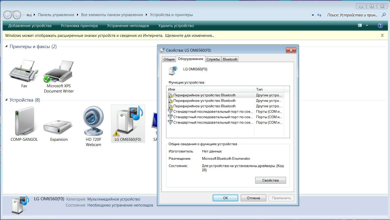
Task: Sort by the Имя column header
Action: tap(210, 89)
